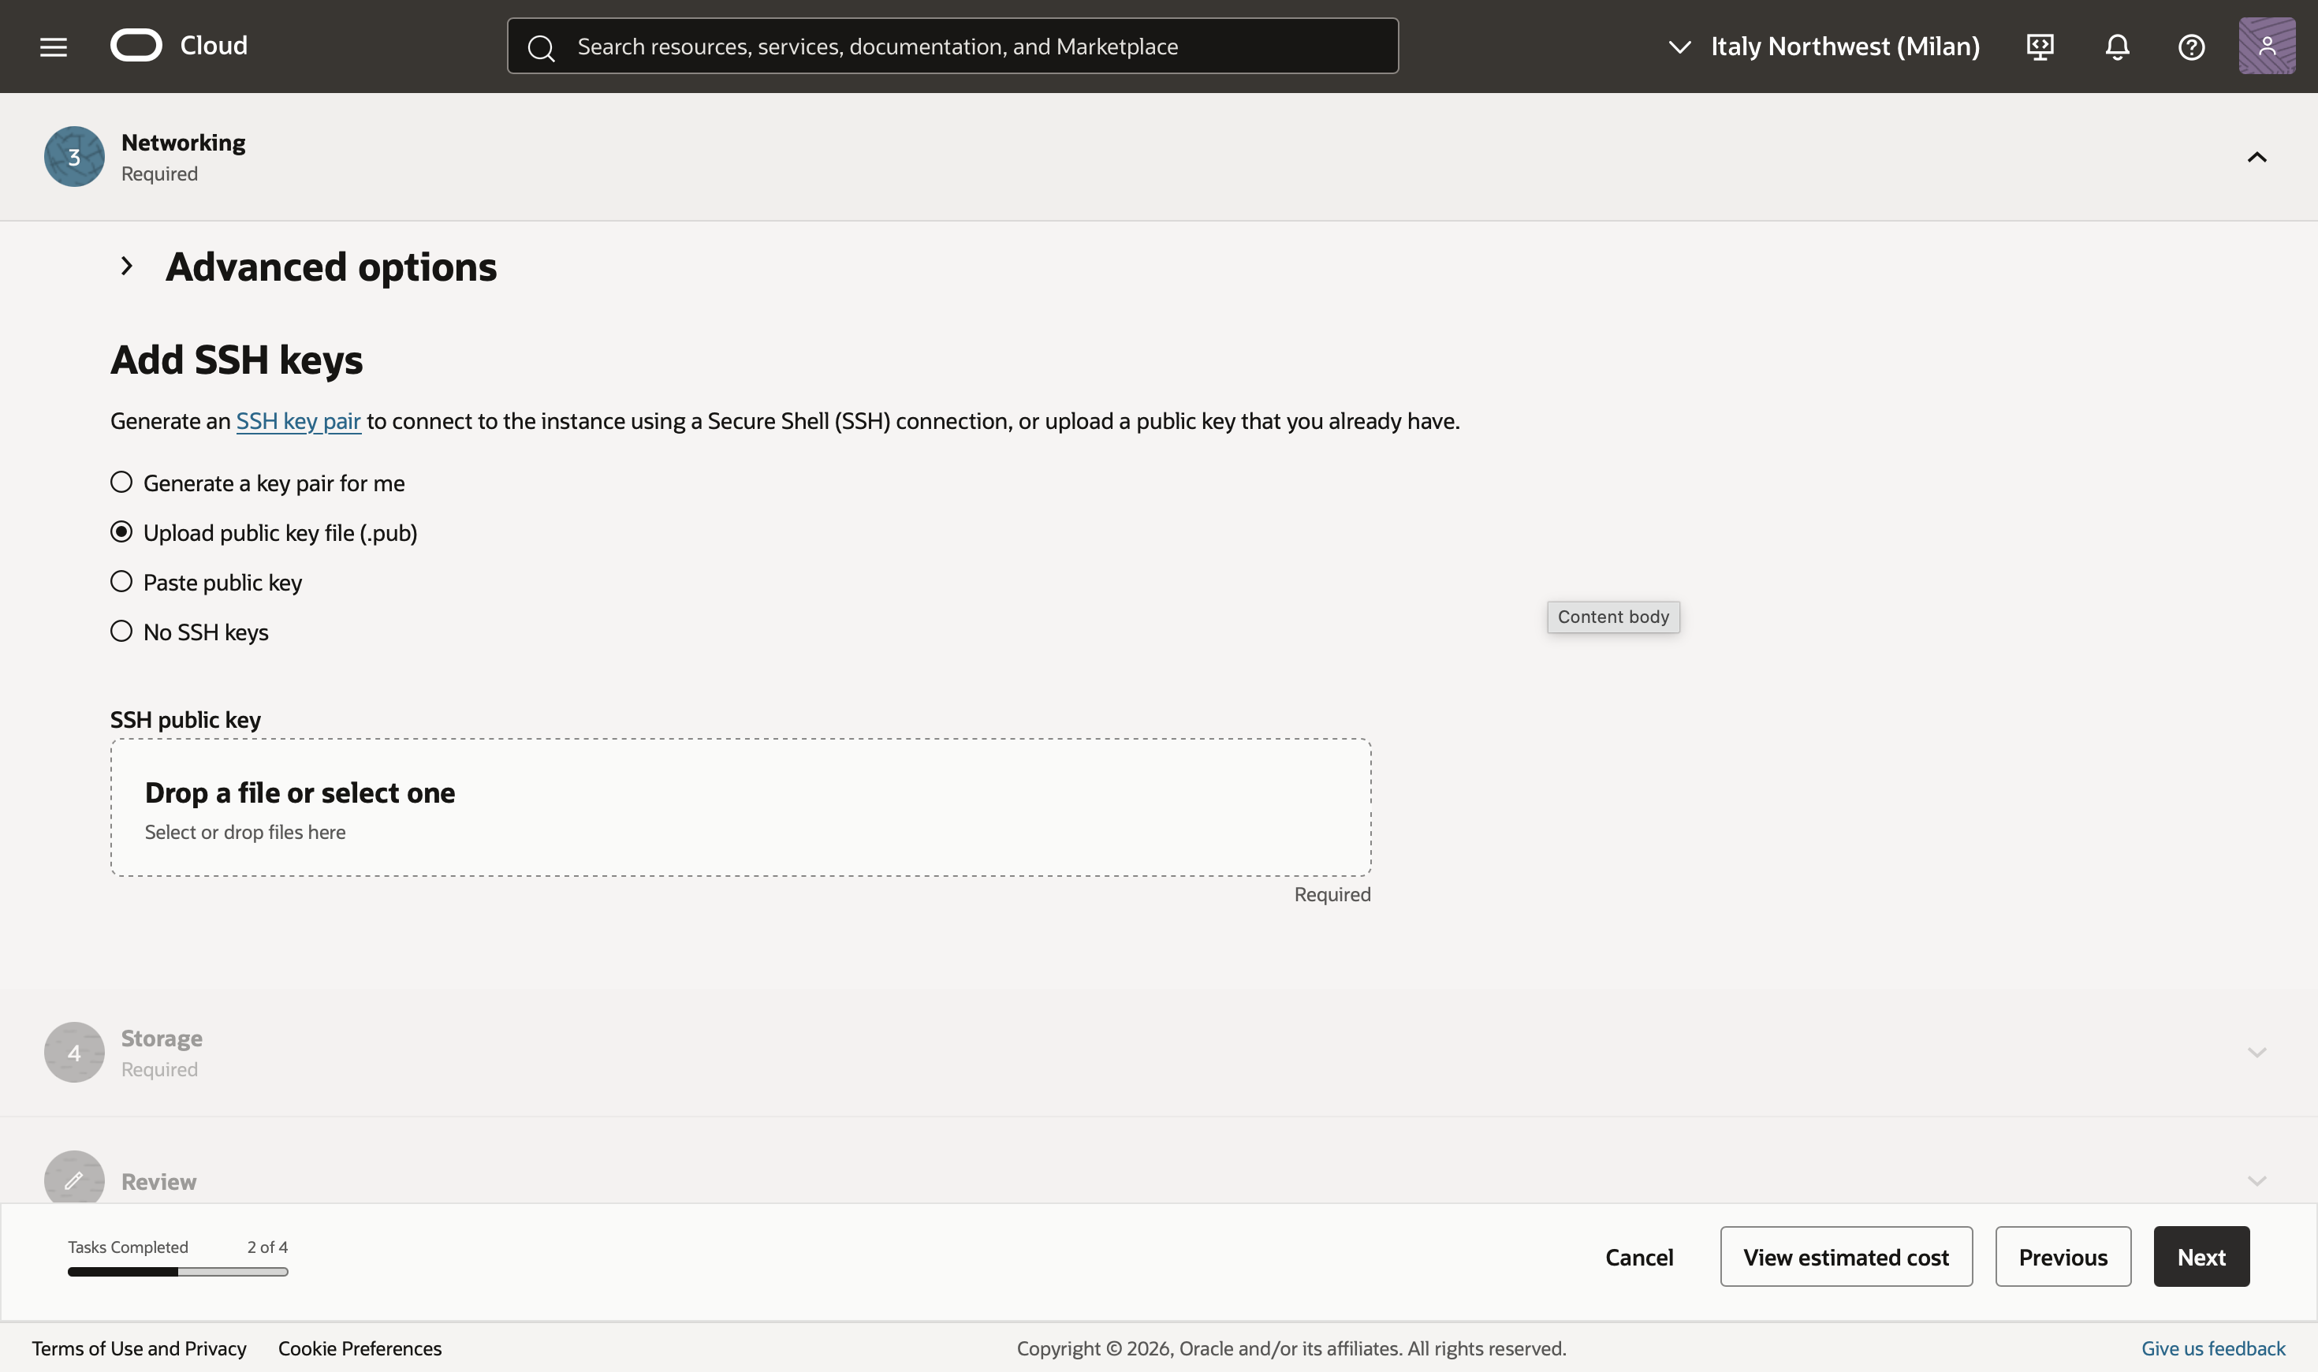Click the Next button
2318x1372 pixels.
point(2201,1256)
